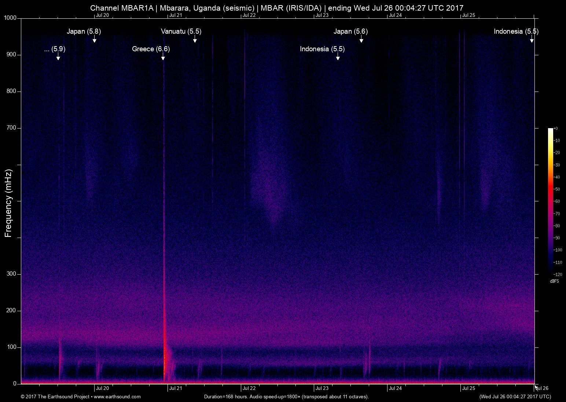Select the rightmost Indonesia (5.5) event arrow
The image size is (566, 402).
(532, 41)
